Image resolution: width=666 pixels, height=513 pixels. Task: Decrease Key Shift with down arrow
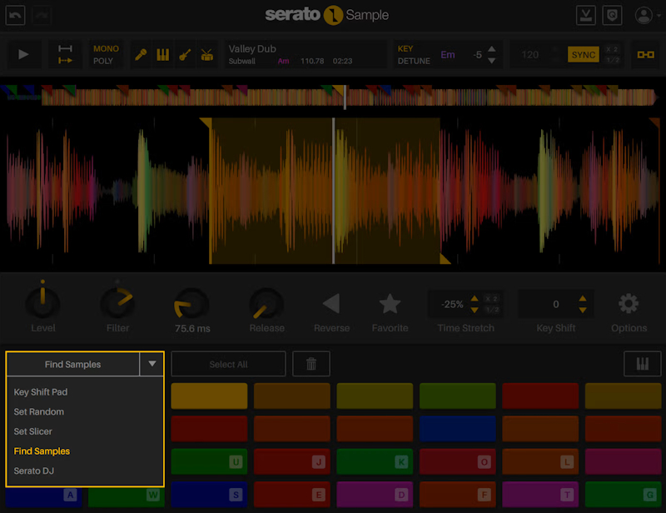[x=583, y=310]
